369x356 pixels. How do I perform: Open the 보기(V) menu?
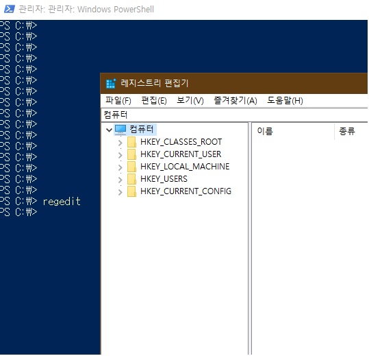(190, 101)
